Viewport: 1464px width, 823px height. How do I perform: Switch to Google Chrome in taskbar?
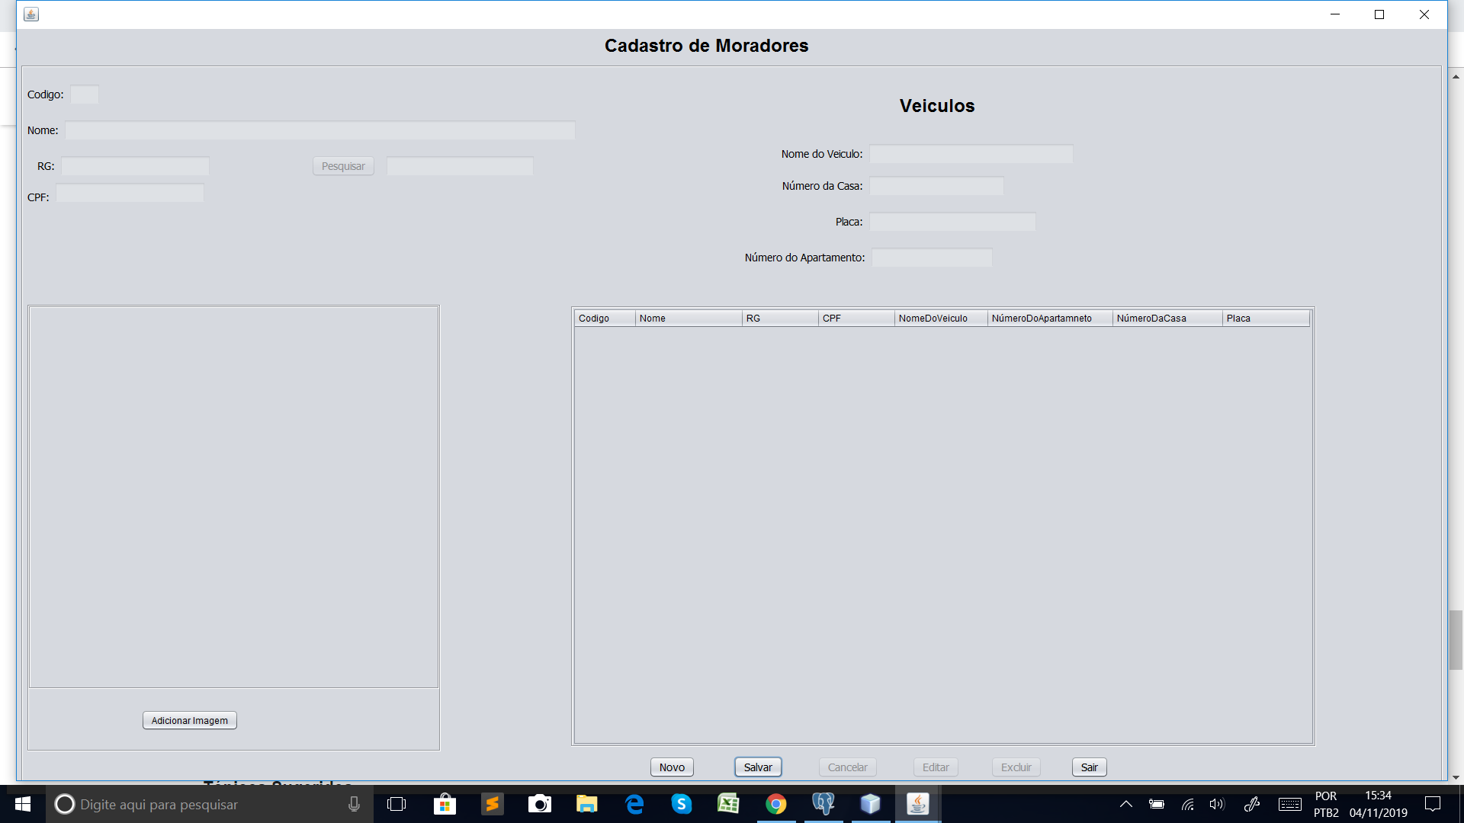(775, 804)
